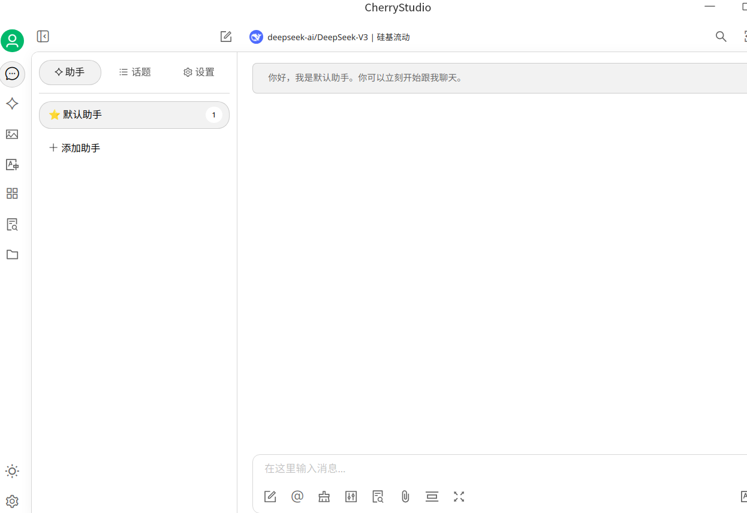The width and height of the screenshot is (747, 513).
Task: Expand the input box to fullscreen
Action: 459,497
